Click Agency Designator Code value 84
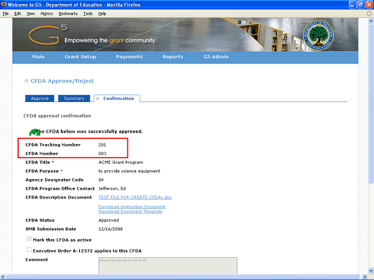 101,180
